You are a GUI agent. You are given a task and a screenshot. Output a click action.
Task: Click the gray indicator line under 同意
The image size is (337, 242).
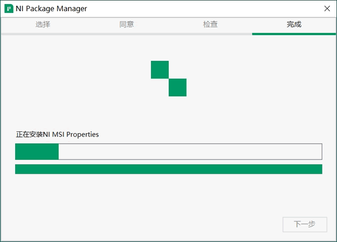tap(126, 34)
